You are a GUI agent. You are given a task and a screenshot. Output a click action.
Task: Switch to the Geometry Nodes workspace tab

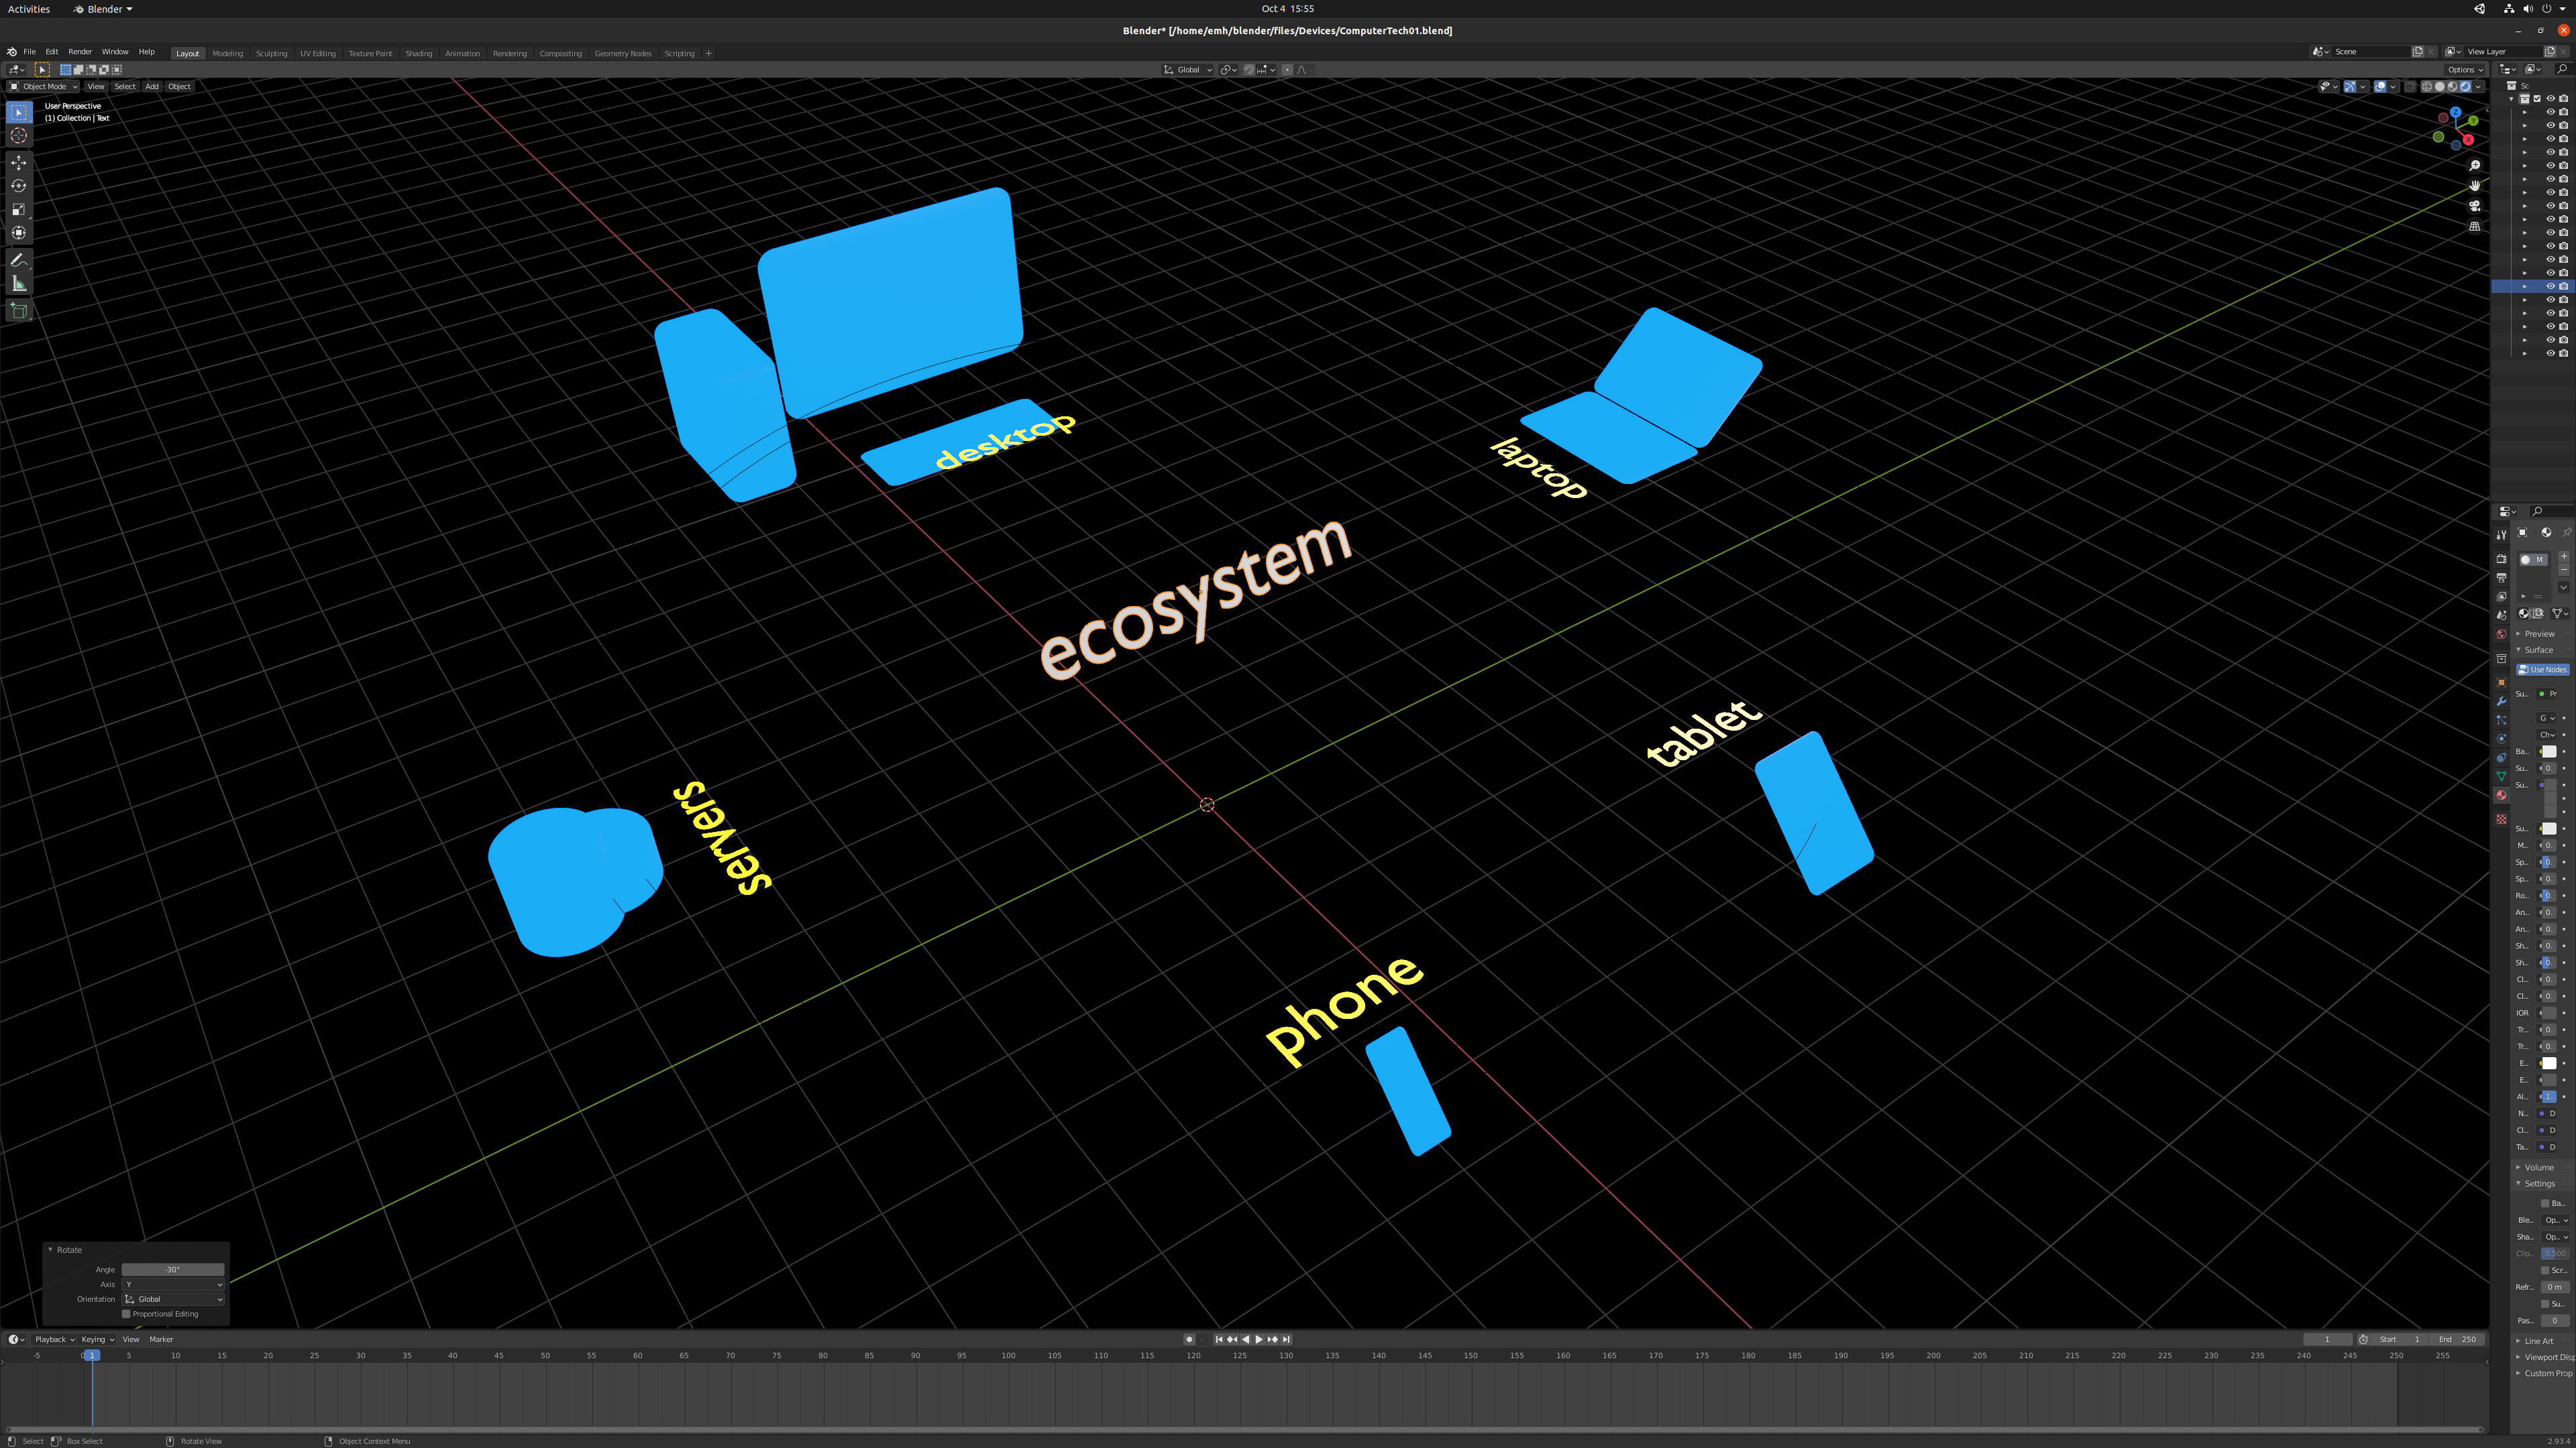pos(623,54)
